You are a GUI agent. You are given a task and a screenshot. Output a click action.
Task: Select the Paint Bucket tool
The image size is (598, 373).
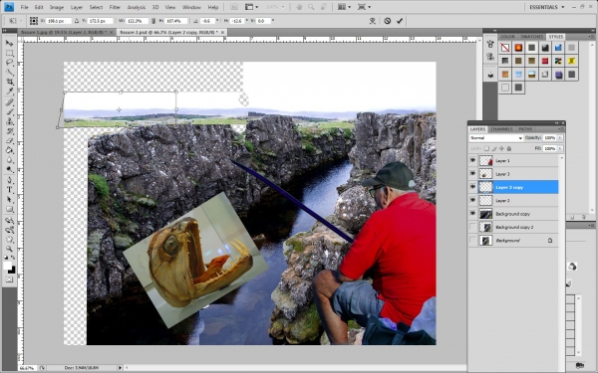9,150
